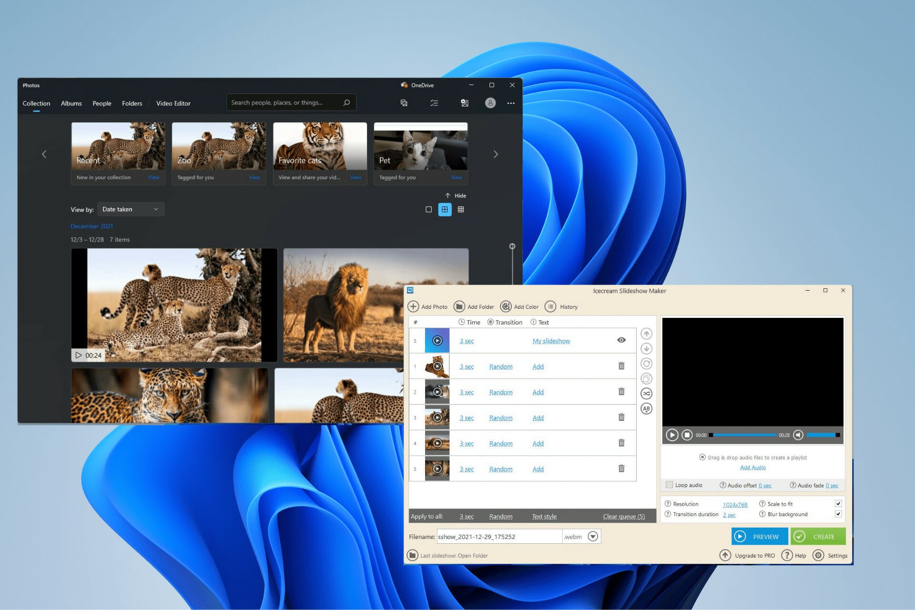Click the Add Color icon in slideshow toolbar
Viewport: 915px width, 610px height.
click(x=506, y=306)
